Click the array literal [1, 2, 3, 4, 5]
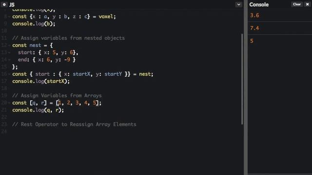Screen dimensions: 312x175 tap(77, 103)
